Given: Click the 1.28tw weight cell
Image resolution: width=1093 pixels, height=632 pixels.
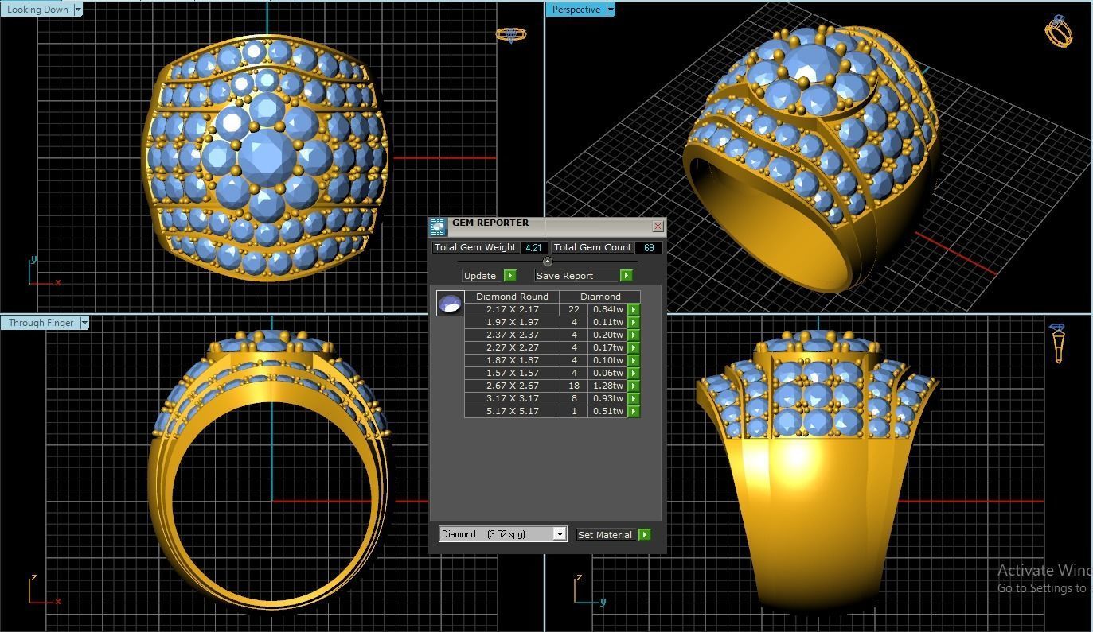Looking at the screenshot, I should pos(608,386).
